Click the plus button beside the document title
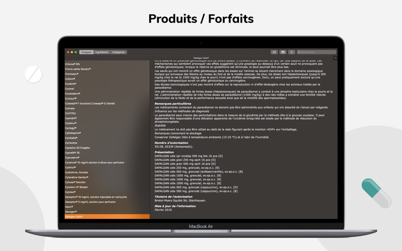This screenshot has width=402, height=251. [335, 58]
